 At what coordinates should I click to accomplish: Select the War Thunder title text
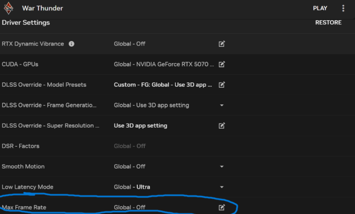click(x=43, y=8)
